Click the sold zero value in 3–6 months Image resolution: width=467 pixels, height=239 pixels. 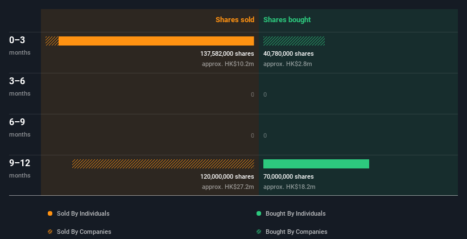click(253, 95)
